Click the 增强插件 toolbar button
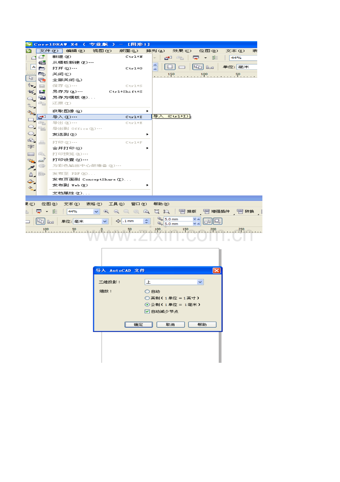 (x=217, y=212)
